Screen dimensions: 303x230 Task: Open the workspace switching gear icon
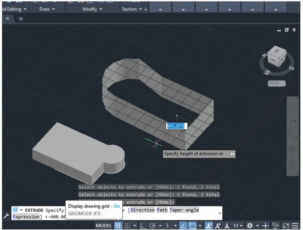[x=250, y=225]
